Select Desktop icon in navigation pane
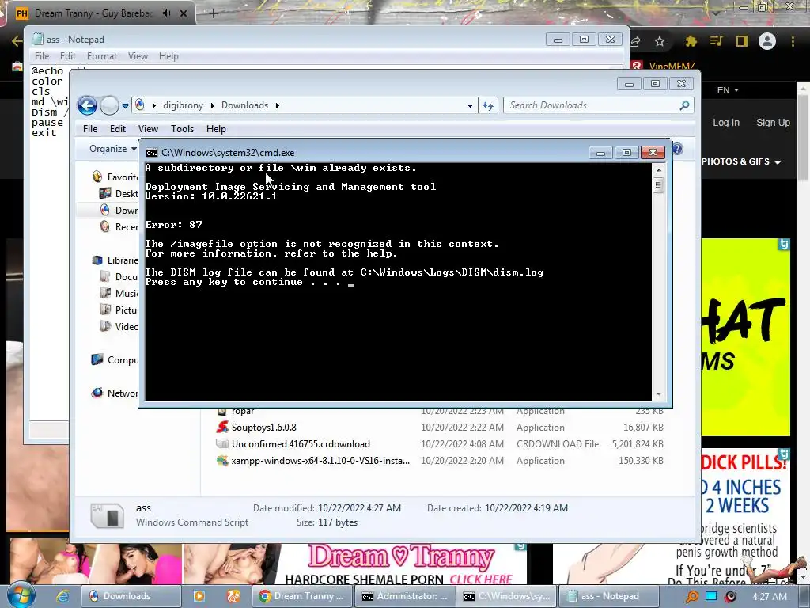The image size is (810, 608). 105,193
